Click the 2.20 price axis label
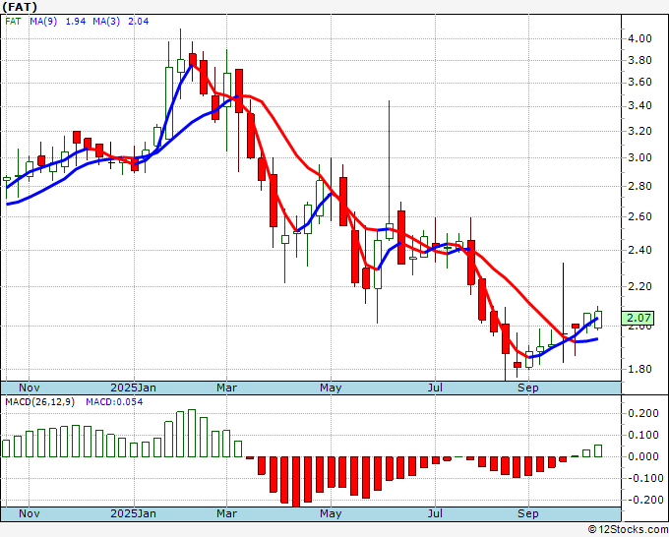The height and width of the screenshot is (537, 669). 640,286
